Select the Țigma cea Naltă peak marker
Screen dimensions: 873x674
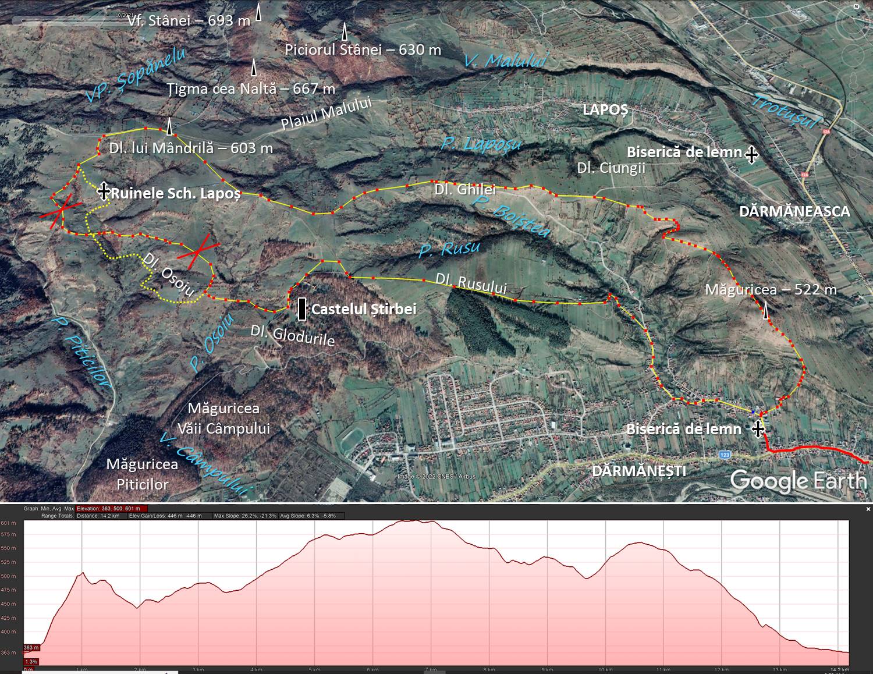[254, 68]
